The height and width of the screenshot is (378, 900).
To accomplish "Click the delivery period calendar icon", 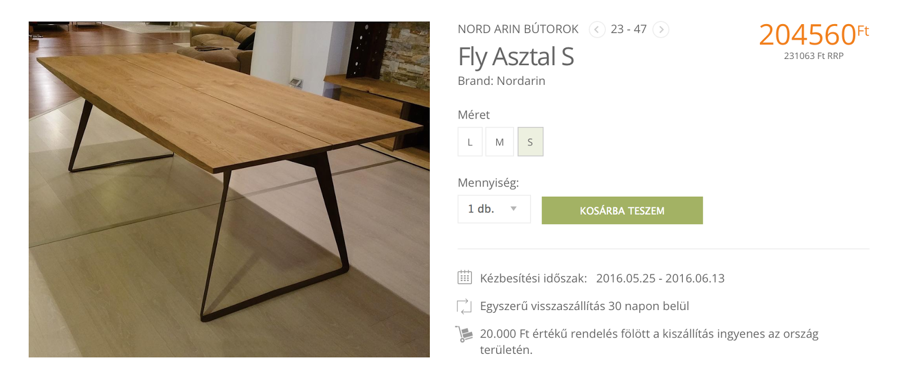I will click(465, 277).
